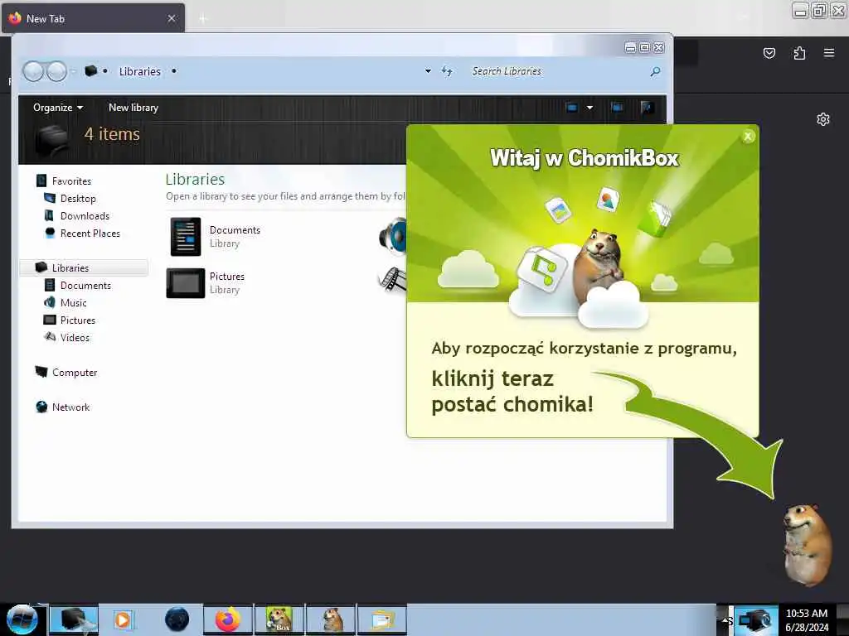Click the system tray monitor icon

756,620
